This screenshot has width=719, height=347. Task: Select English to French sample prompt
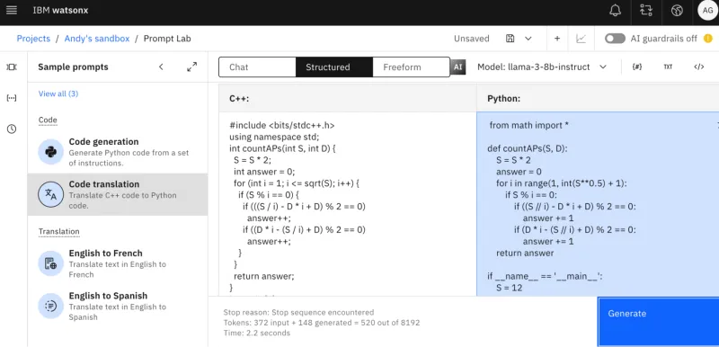tap(118, 263)
